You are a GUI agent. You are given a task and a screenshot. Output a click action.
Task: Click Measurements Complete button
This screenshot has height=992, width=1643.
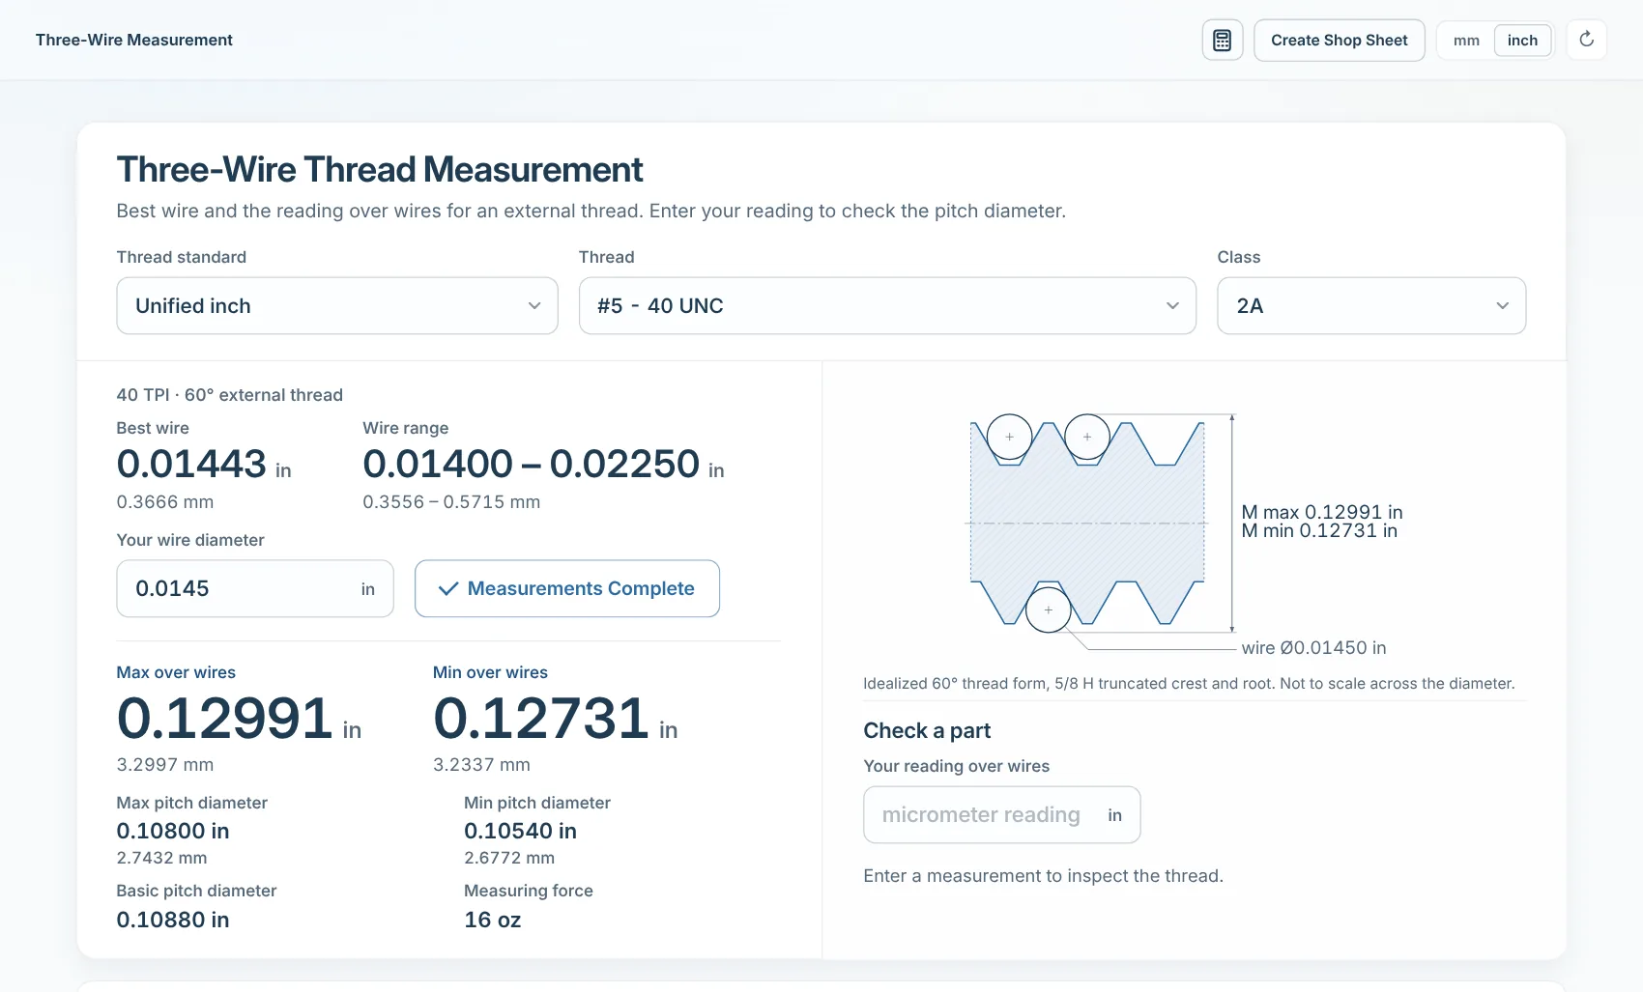coord(567,588)
